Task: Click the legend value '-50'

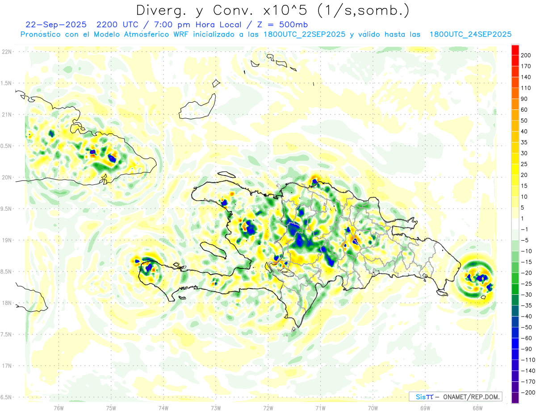Action: (526, 327)
